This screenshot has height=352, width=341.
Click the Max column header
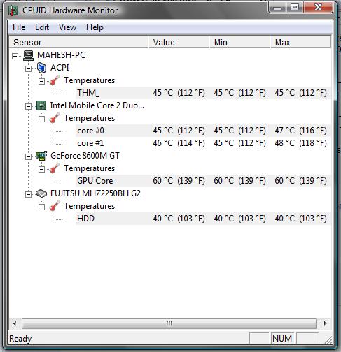300,42
